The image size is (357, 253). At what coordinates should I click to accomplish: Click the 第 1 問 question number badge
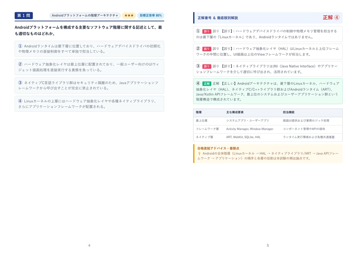point(24,15)
